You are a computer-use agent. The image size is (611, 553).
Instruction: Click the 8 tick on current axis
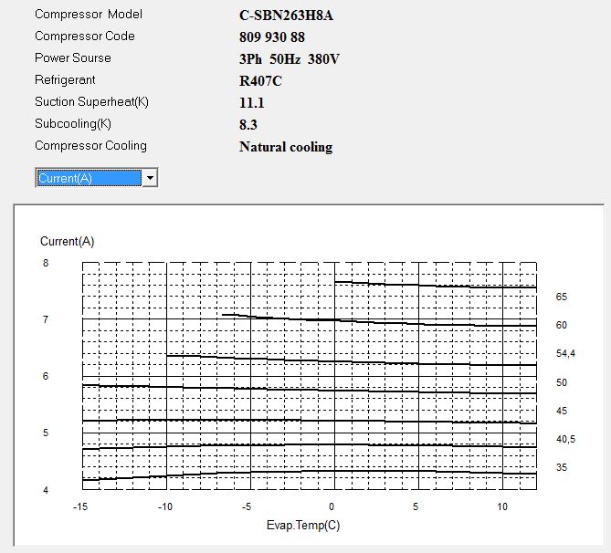(x=45, y=263)
